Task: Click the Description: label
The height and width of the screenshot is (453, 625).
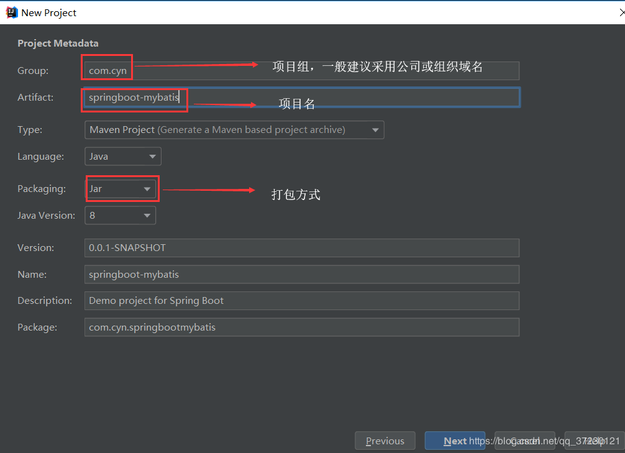Action: pyautogui.click(x=45, y=301)
